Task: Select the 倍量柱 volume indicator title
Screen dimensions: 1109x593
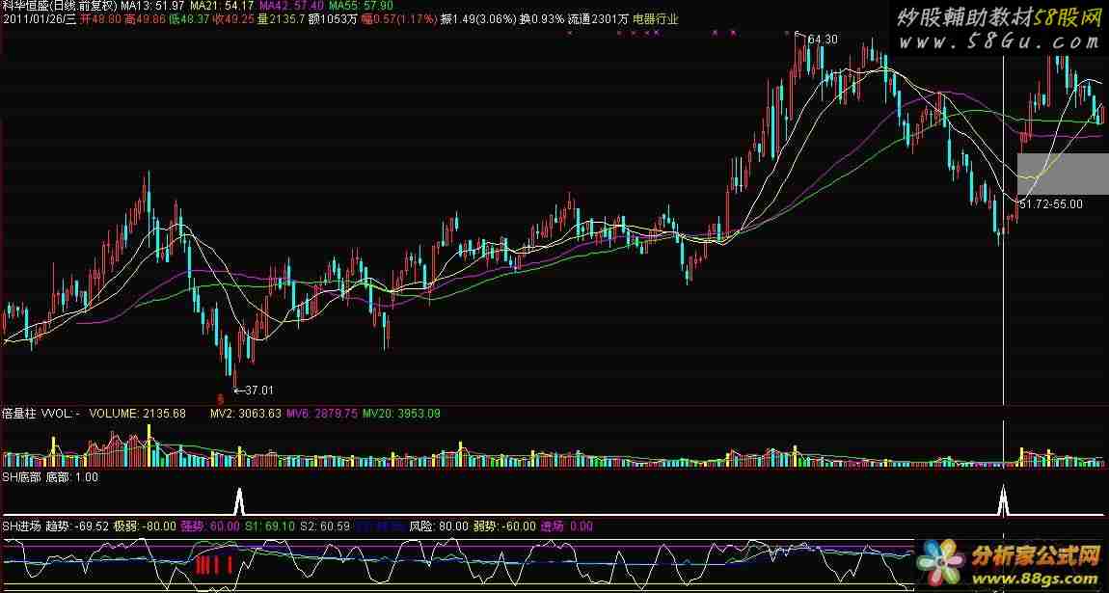Action: tap(20, 414)
